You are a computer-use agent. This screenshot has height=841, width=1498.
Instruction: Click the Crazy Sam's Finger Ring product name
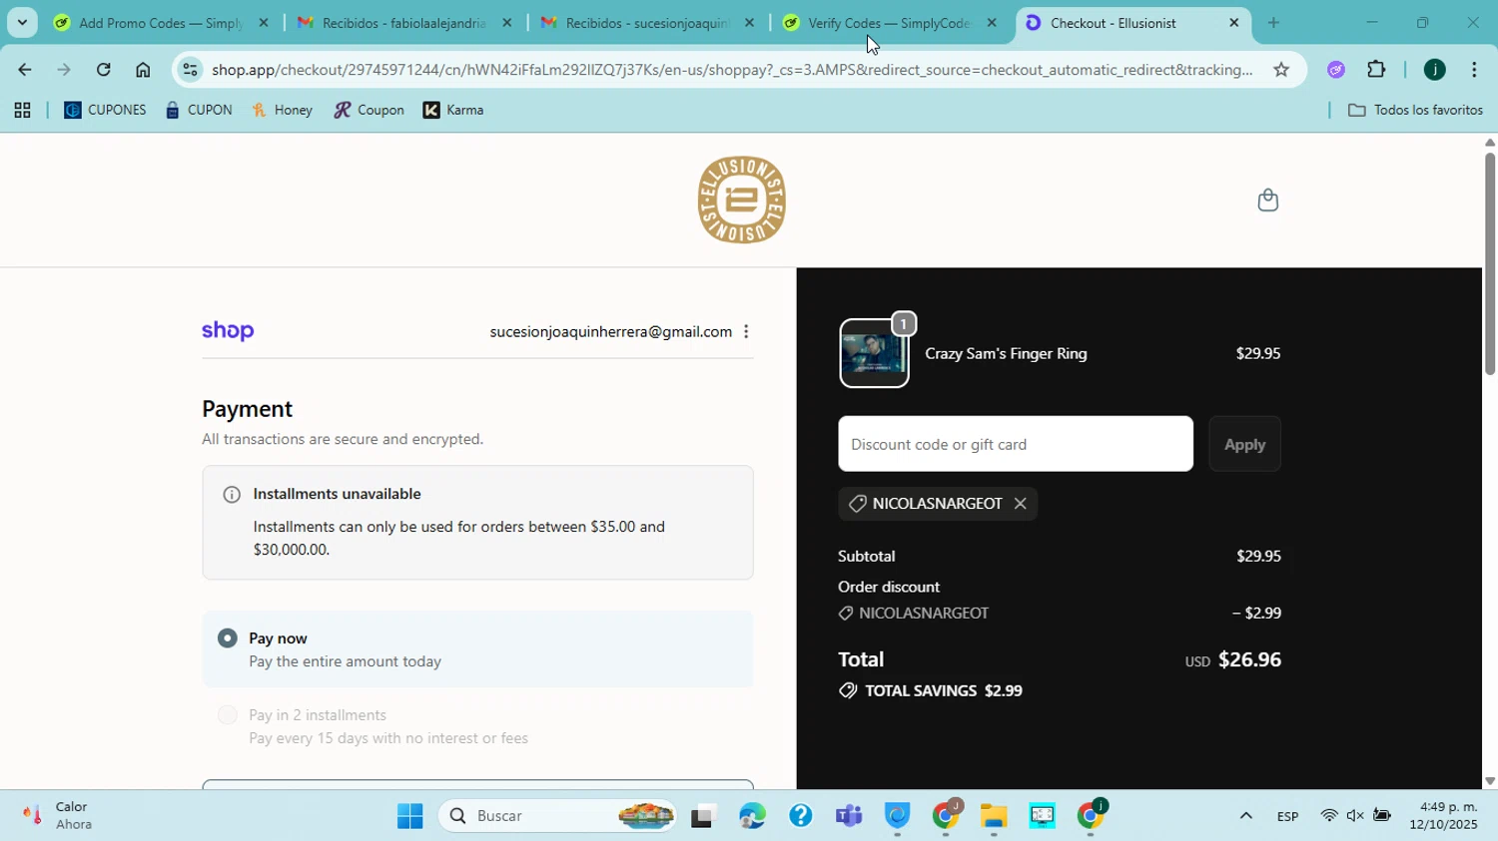click(x=1006, y=353)
